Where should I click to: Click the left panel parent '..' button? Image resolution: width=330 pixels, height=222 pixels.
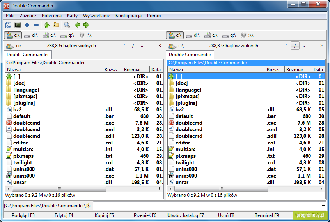tap(142, 46)
